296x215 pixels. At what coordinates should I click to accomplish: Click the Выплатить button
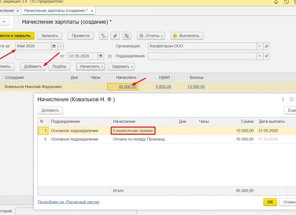(187, 36)
